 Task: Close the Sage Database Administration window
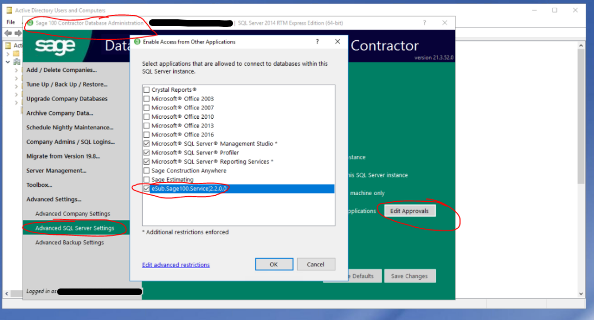click(445, 23)
